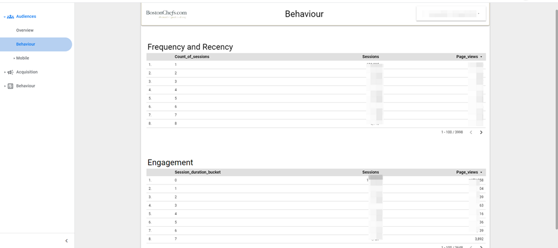The width and height of the screenshot is (558, 248).
Task: Click the Acquisition megaphone icon
Action: [x=10, y=72]
